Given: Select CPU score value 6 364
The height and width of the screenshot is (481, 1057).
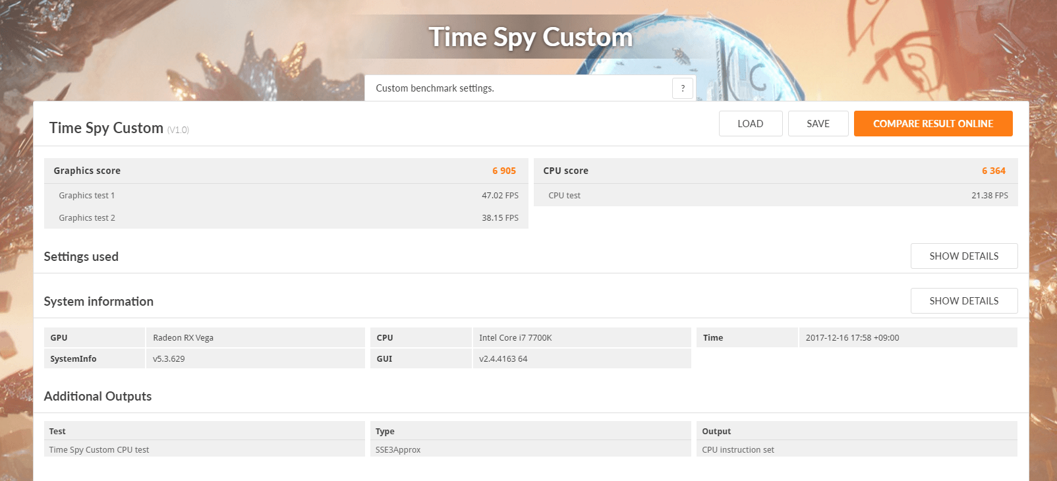Looking at the screenshot, I should coord(994,171).
